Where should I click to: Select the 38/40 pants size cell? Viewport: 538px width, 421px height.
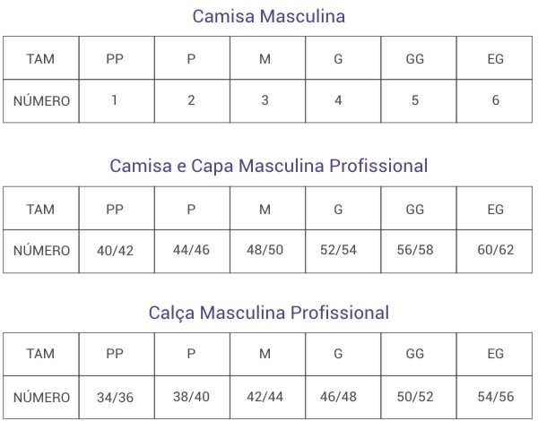(x=191, y=396)
